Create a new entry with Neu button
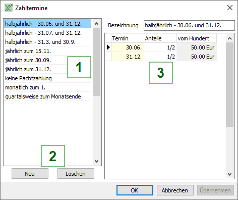The width and height of the screenshot is (238, 200). click(30, 174)
